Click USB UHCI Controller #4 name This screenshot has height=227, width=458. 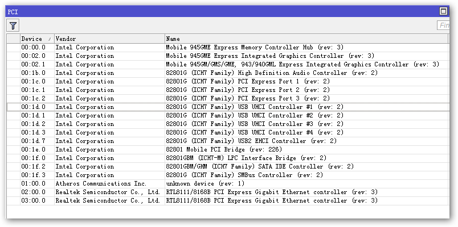255,132
